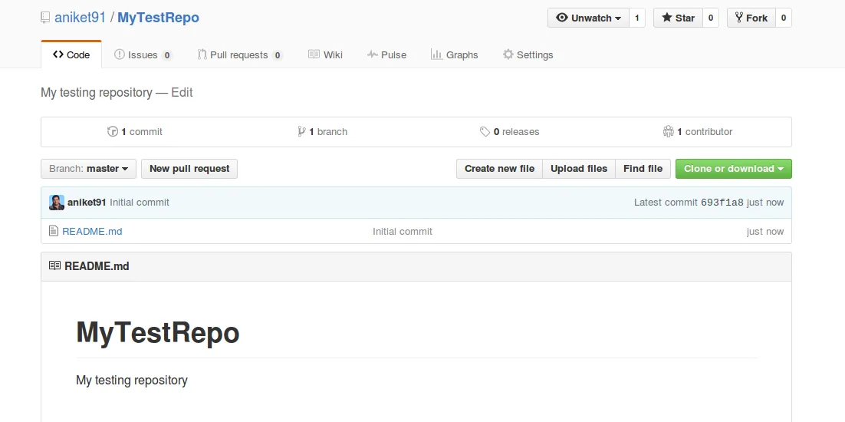Open the Branch: master dropdown
Viewport: 845px width, 422px height.
89,169
